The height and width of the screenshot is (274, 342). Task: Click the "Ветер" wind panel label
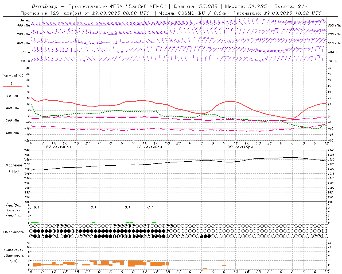[x=25, y=20]
